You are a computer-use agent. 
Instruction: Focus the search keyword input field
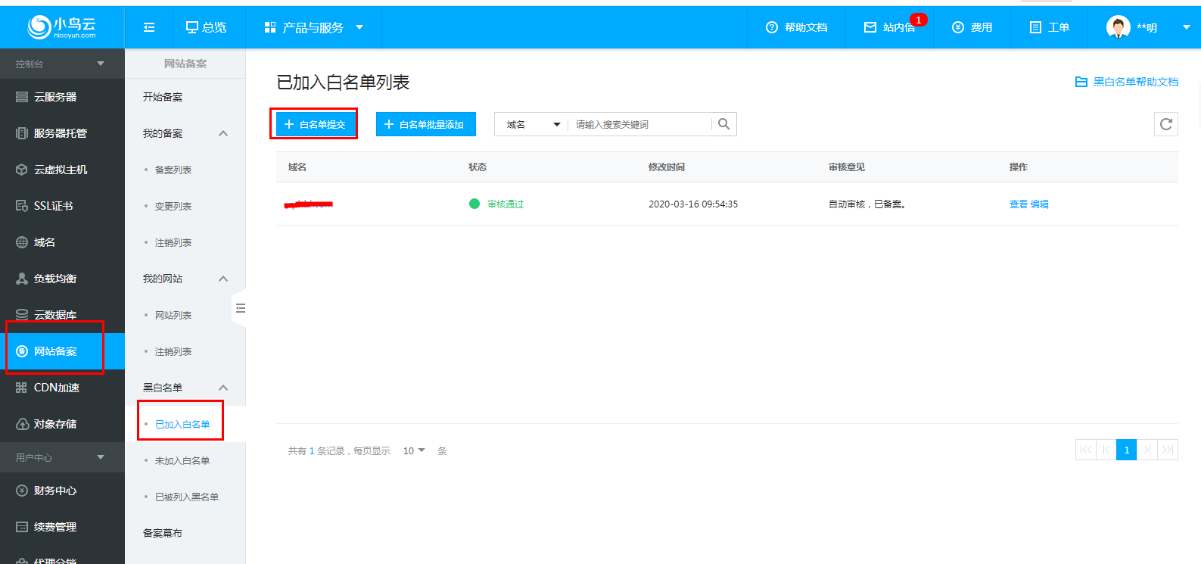(x=639, y=124)
